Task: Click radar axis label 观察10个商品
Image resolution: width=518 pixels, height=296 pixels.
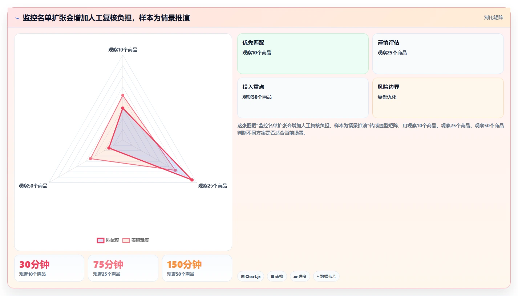Action: (x=123, y=50)
